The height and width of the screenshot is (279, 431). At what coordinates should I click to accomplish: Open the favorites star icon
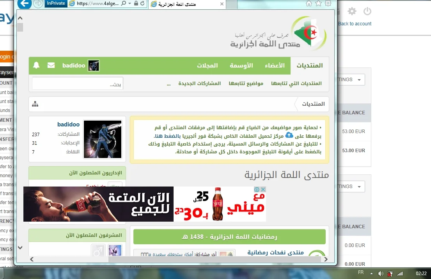(x=318, y=4)
